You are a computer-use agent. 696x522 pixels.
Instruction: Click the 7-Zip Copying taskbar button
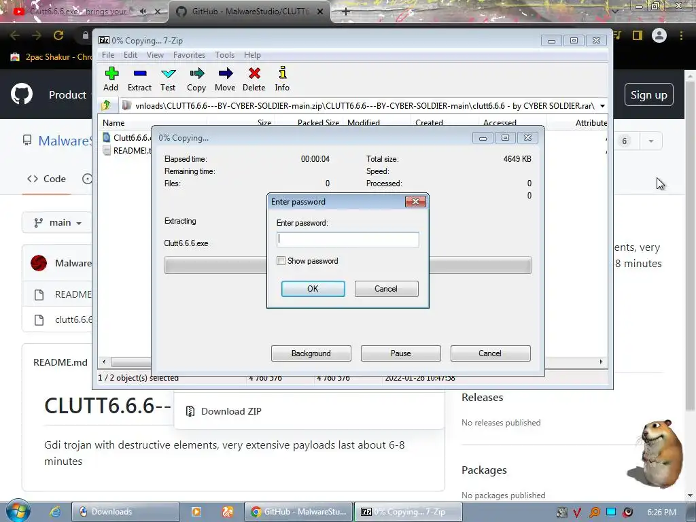408,512
